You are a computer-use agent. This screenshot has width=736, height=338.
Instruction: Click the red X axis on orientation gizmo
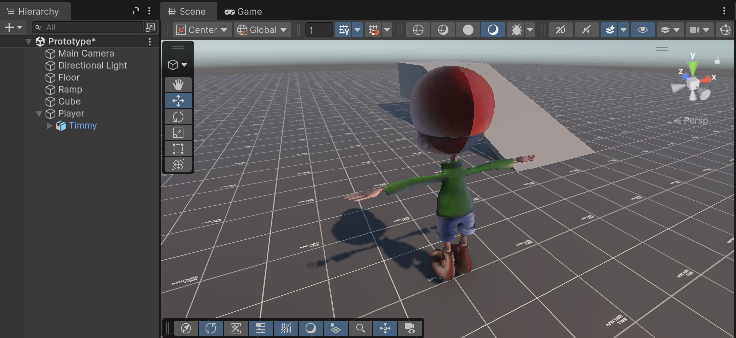coord(705,79)
